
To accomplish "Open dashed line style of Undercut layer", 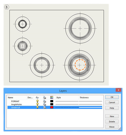I will point(67,107).
